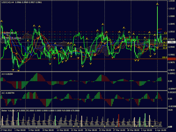Click the 0.00952 AO scale value
The width and height of the screenshot is (176, 132).
[172, 73]
